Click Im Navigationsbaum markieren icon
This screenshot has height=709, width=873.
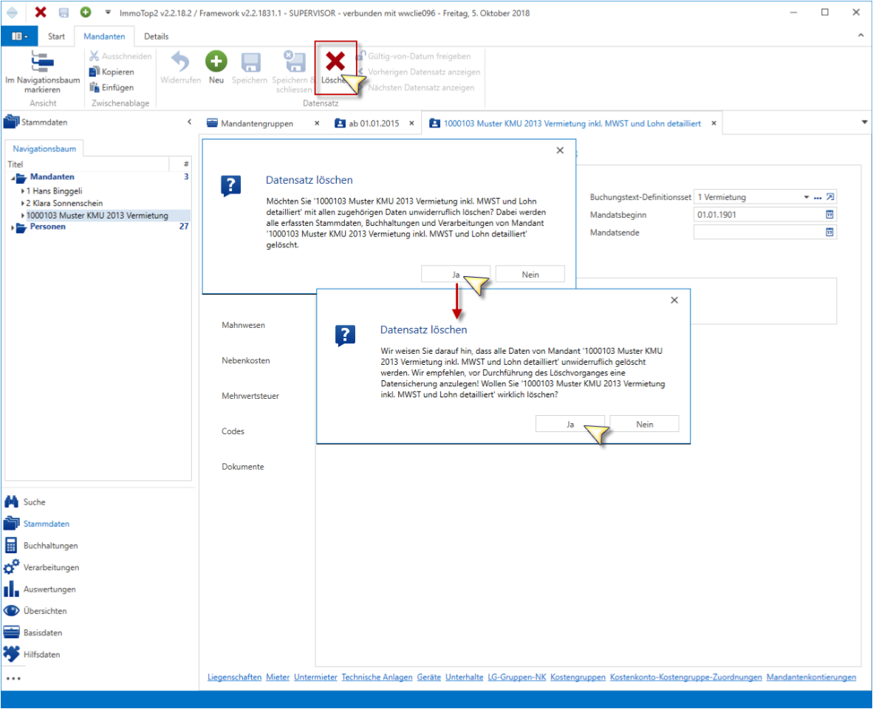click(42, 61)
